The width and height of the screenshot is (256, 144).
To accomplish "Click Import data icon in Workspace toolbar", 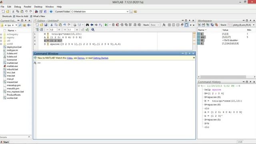I will pyautogui.click(x=208, y=25).
